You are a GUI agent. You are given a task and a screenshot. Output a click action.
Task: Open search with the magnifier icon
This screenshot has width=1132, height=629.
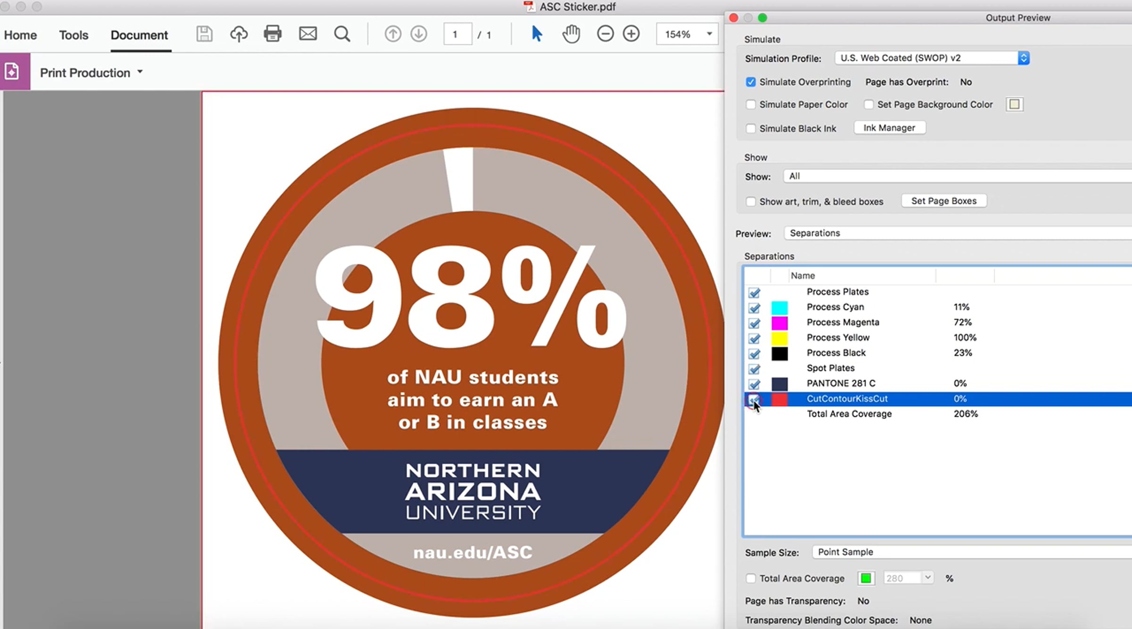tap(342, 34)
